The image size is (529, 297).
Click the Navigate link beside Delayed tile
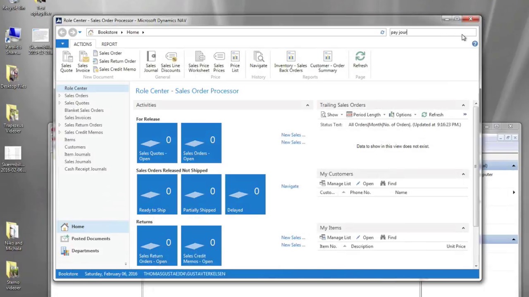[290, 186]
